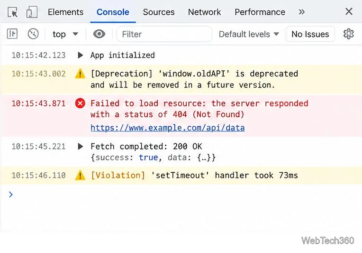Focus the Filter input field

[x=164, y=34]
